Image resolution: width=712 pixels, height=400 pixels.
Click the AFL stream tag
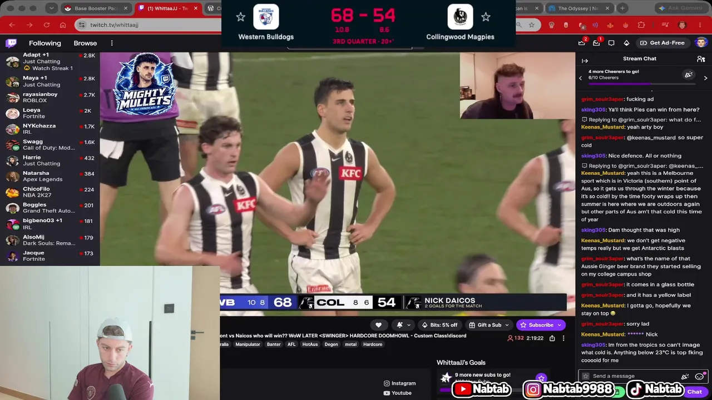tap(291, 344)
